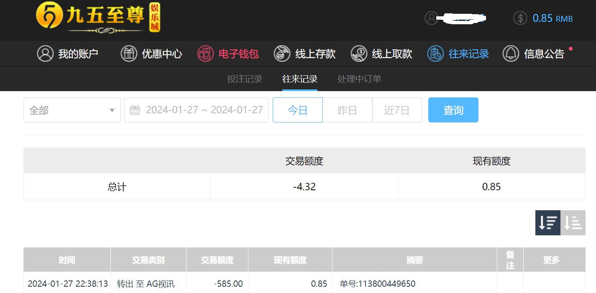This screenshot has height=293, width=596.
Task: Click the 优惠中心 gift icon
Action: [129, 54]
